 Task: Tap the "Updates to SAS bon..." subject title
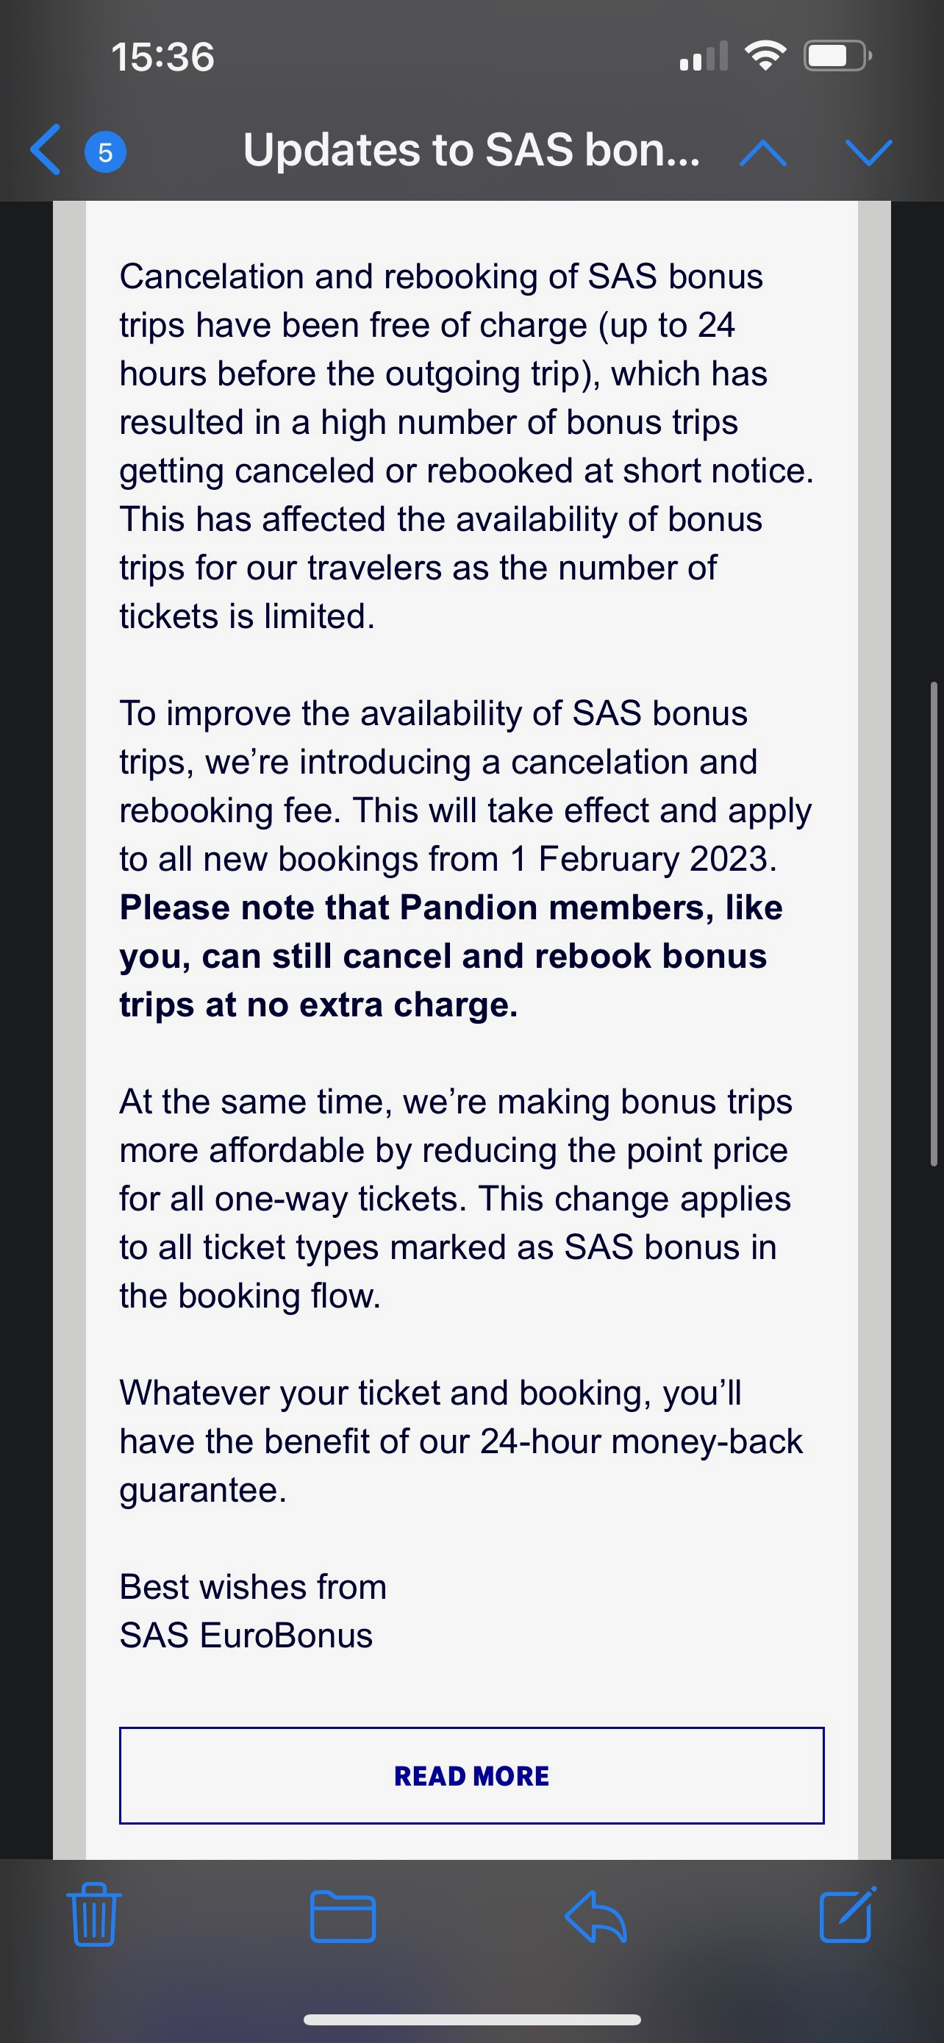(471, 150)
